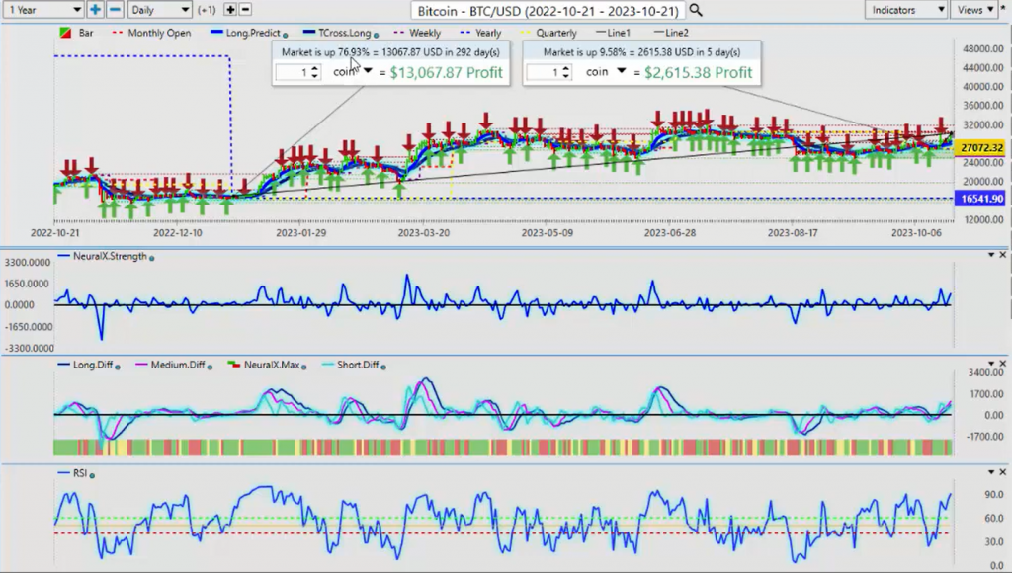Close the NeuralX.Strength panel
This screenshot has height=573, width=1012.
click(1002, 255)
